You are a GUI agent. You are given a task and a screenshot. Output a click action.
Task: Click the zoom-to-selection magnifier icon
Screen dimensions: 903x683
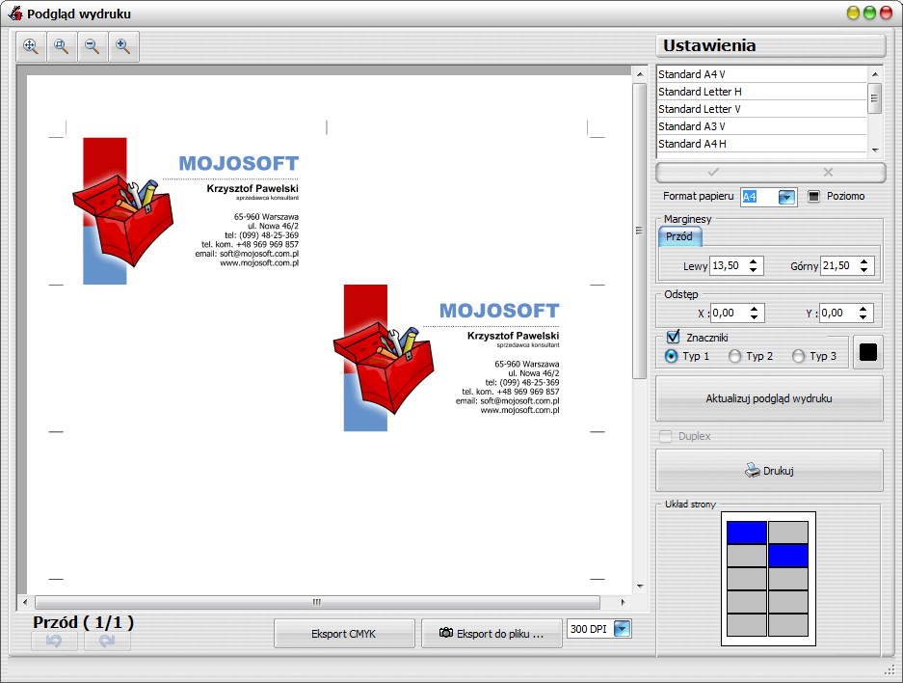tap(61, 46)
